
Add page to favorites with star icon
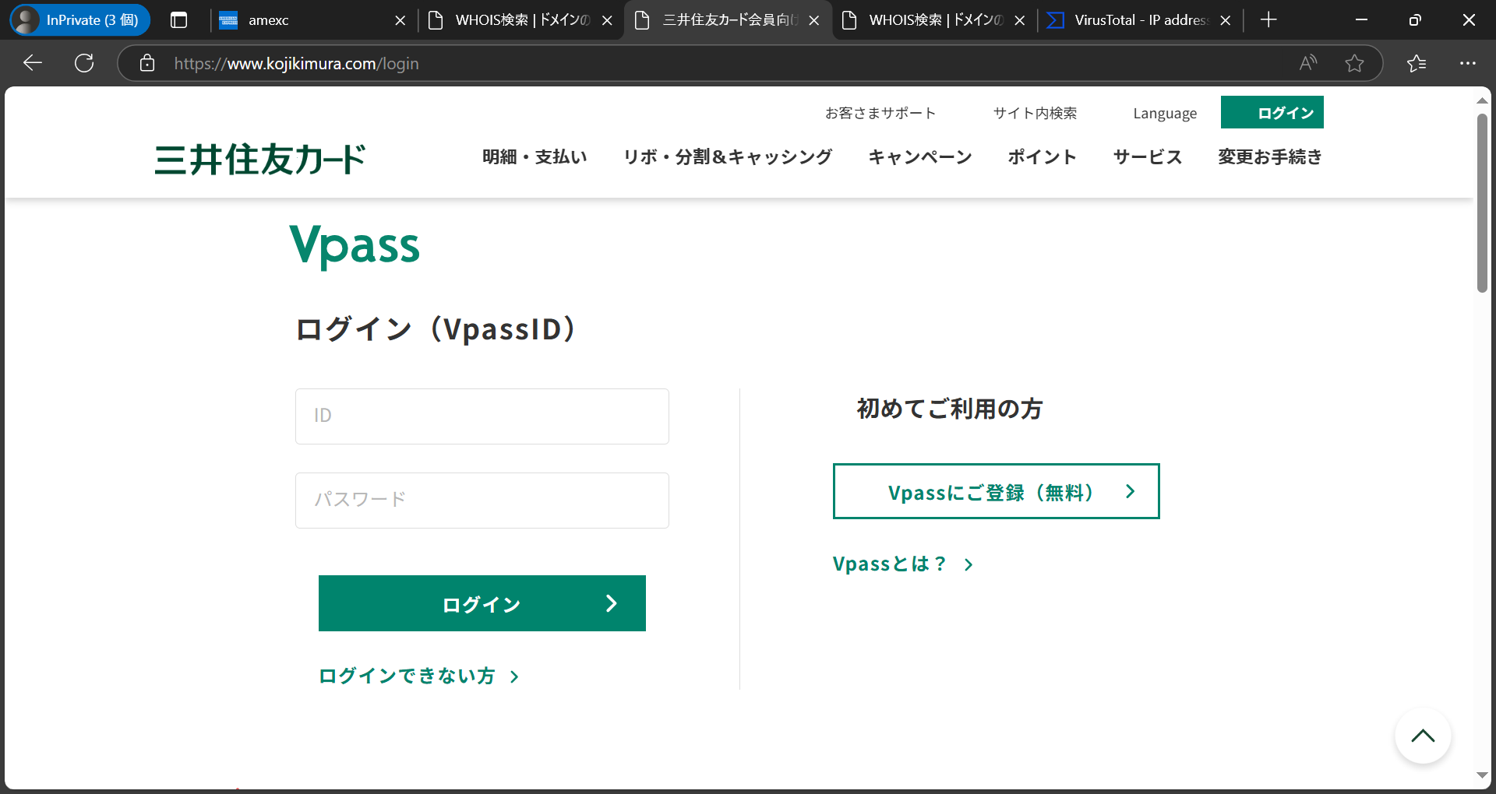pos(1354,63)
